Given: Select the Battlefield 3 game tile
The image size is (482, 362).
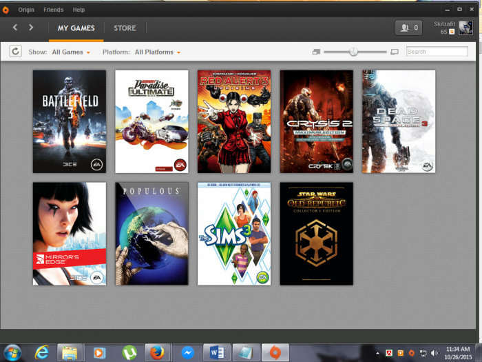Looking at the screenshot, I should point(70,121).
